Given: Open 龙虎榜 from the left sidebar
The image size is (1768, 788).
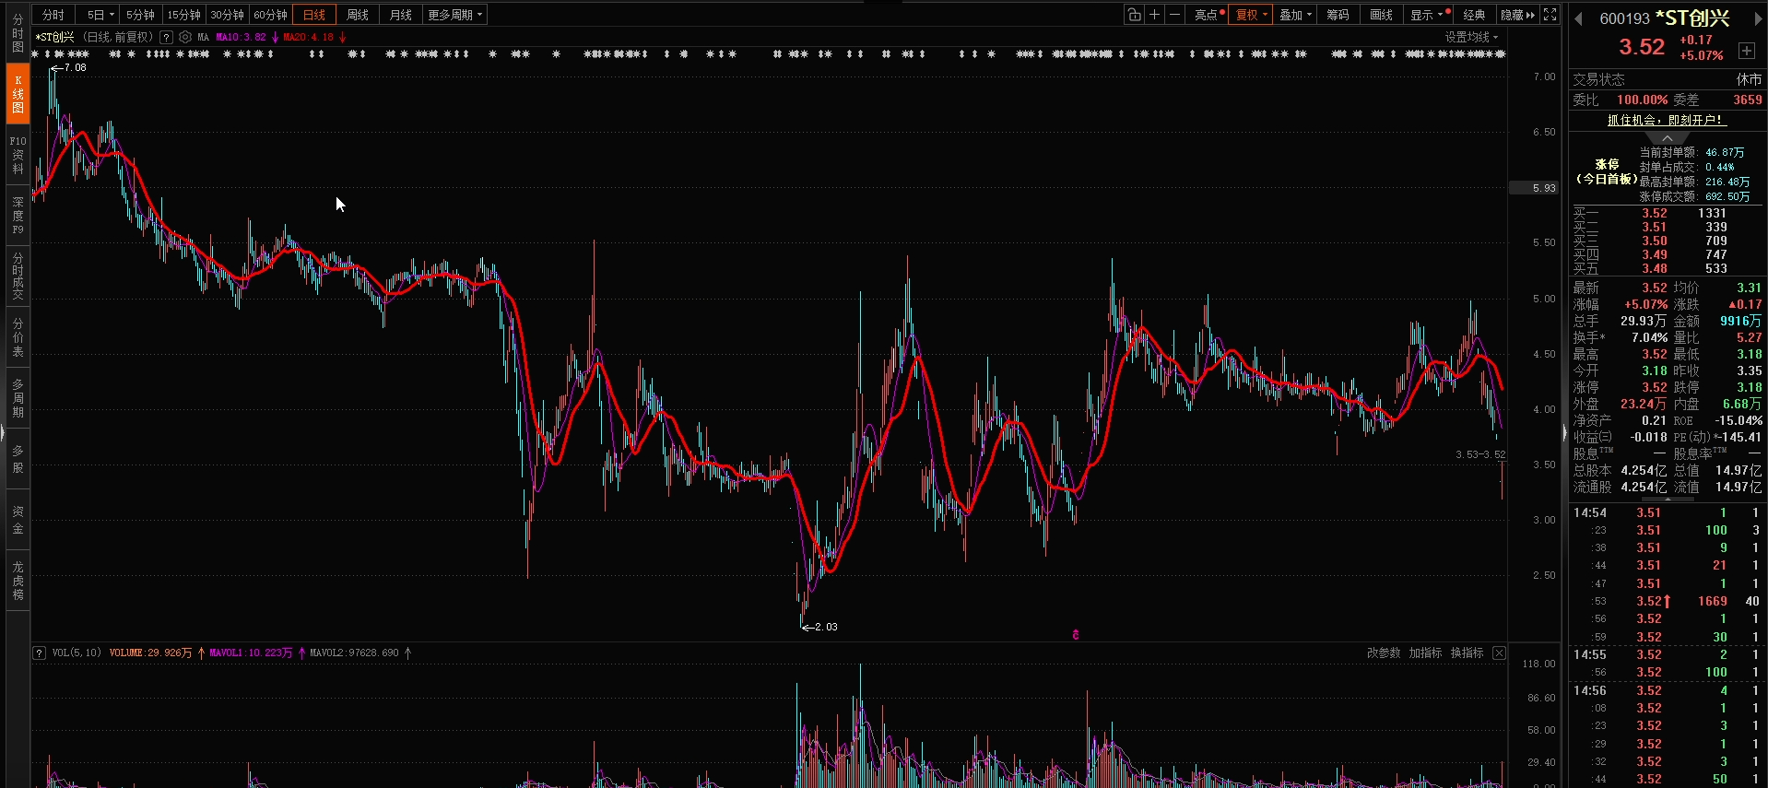Looking at the screenshot, I should click(x=18, y=581).
